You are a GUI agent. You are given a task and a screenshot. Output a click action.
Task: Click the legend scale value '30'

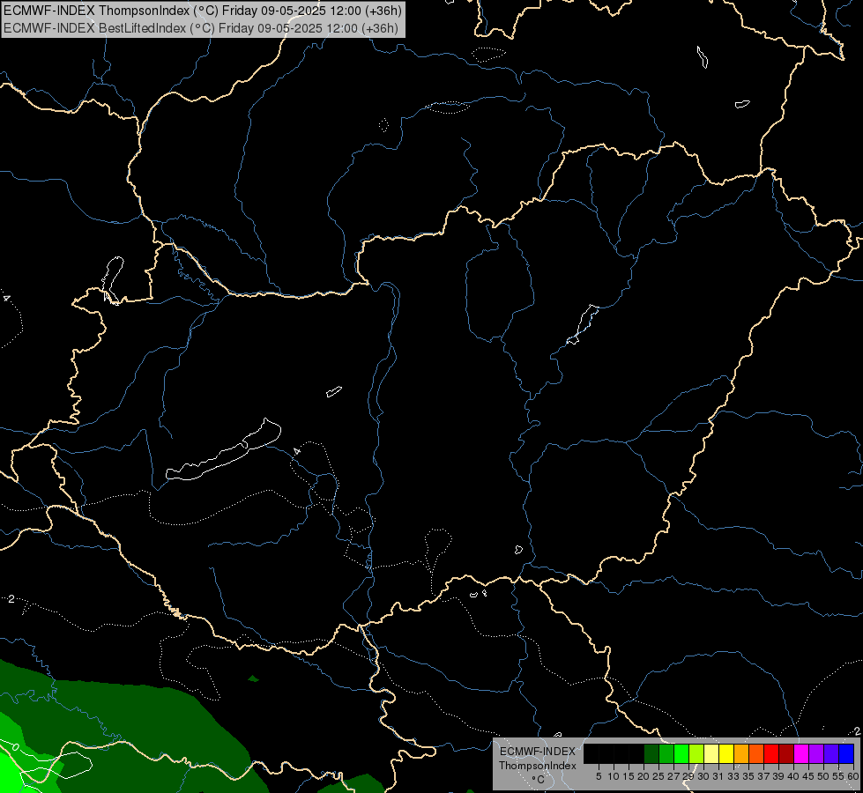tap(704, 776)
